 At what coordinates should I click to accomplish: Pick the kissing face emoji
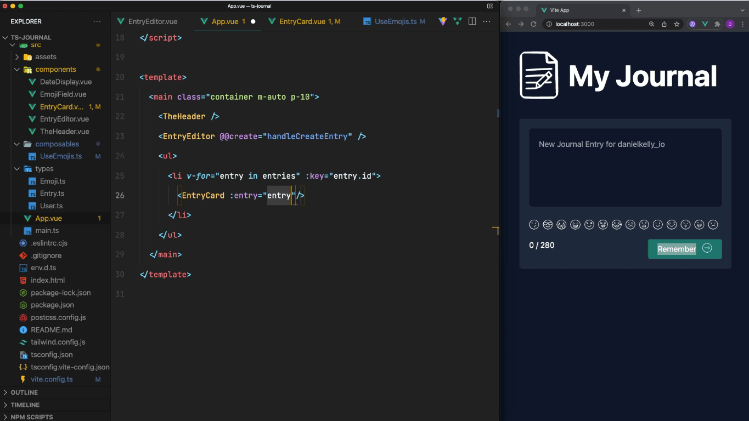685,225
